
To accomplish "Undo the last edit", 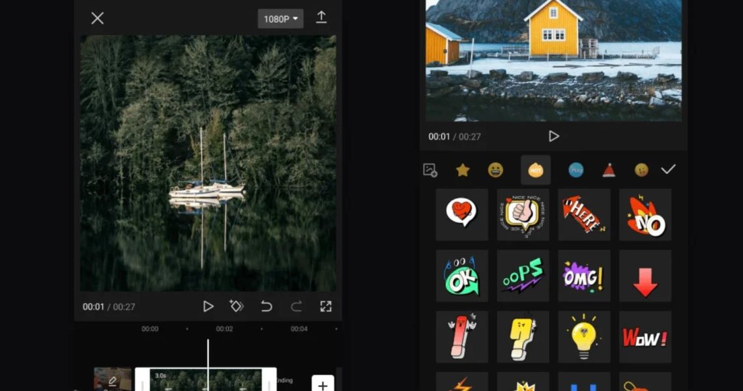I will click(267, 307).
